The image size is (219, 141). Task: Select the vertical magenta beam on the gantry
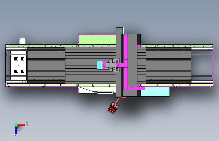(x=126, y=62)
